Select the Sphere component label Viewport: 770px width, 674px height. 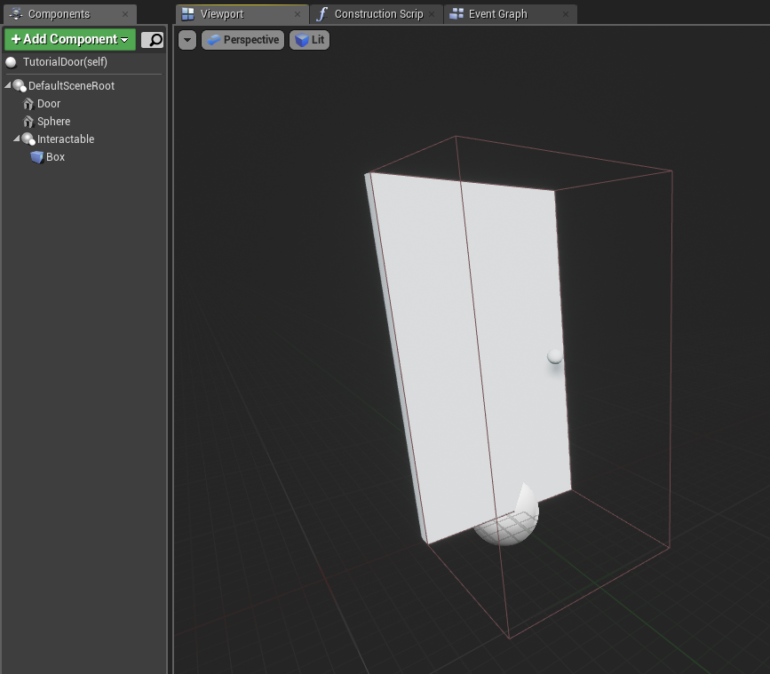(x=53, y=122)
